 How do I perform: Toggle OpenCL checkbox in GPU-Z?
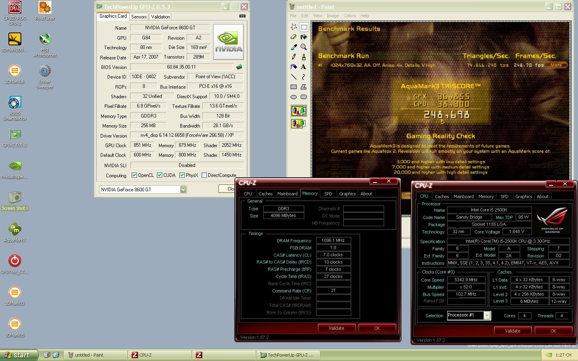pyautogui.click(x=134, y=175)
